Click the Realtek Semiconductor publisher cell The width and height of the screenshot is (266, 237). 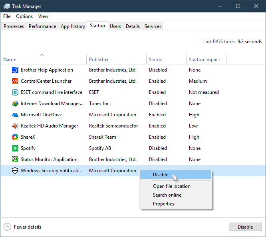tap(113, 126)
